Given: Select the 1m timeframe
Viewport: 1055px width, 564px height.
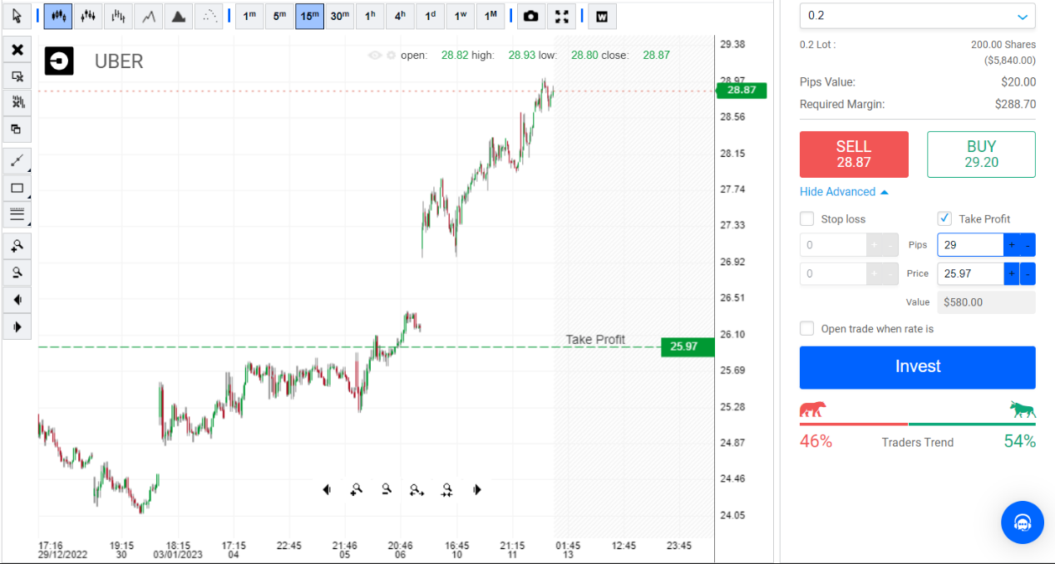Looking at the screenshot, I should 249,16.
